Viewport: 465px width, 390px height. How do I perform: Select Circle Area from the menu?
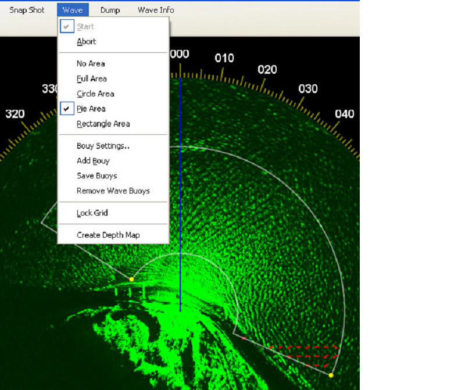pyautogui.click(x=95, y=94)
